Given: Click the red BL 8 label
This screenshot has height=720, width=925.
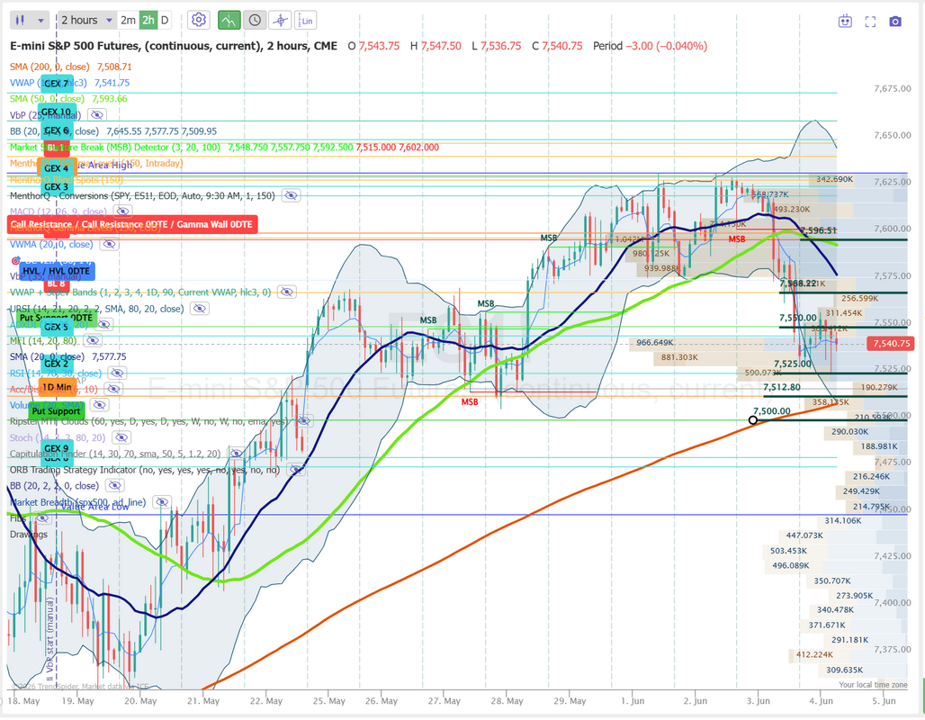Looking at the screenshot, I should click(x=57, y=283).
